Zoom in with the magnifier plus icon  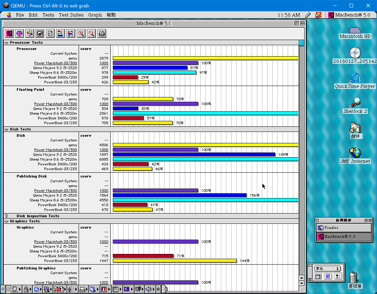pyautogui.click(x=81, y=33)
